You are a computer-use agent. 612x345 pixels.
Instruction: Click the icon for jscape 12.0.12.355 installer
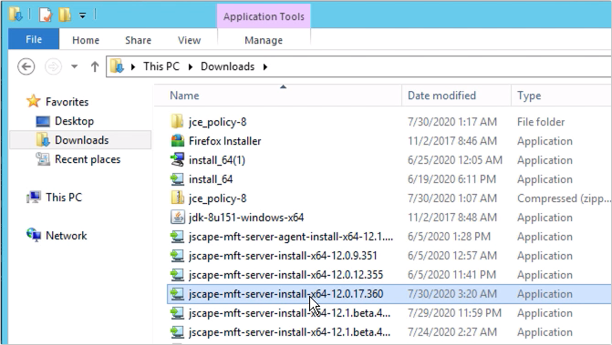pyautogui.click(x=177, y=275)
